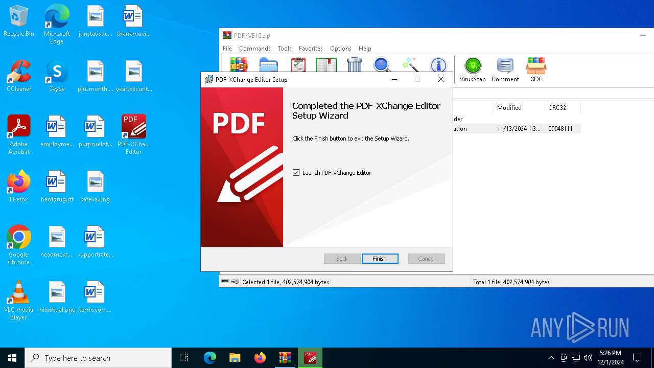Select the supportrate... Word document on desktop

coord(96,242)
